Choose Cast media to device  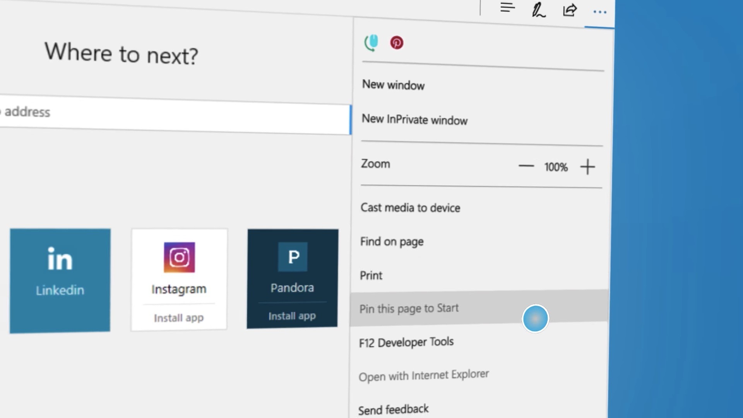[x=410, y=208]
